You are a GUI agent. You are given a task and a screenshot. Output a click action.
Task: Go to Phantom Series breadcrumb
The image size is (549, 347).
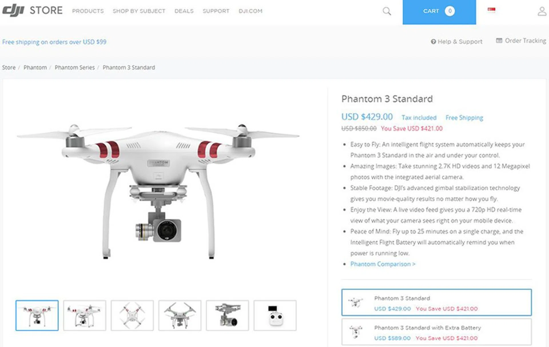(75, 67)
